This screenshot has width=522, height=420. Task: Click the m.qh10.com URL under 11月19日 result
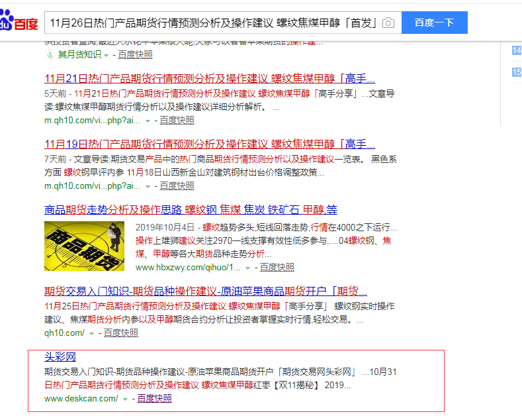93,186
